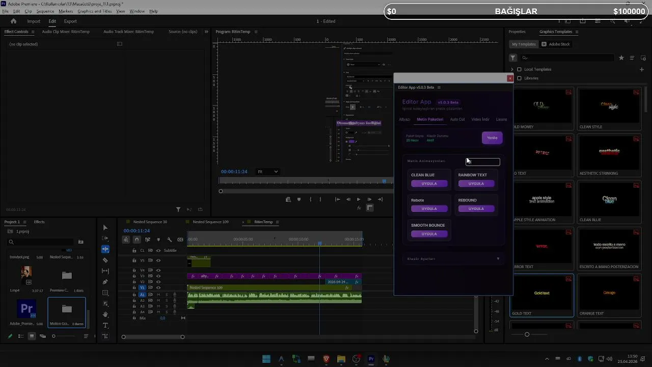Open Video İndir tab
The width and height of the screenshot is (652, 367).
[480, 119]
